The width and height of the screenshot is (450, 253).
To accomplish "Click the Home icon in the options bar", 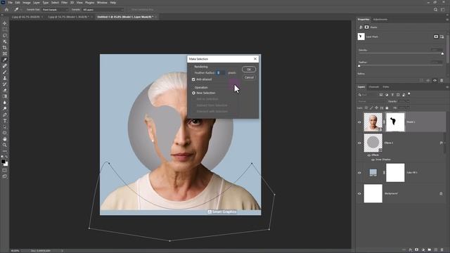I will click(6, 9).
